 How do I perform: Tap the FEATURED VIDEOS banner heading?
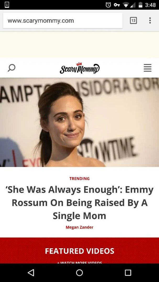tap(79, 251)
